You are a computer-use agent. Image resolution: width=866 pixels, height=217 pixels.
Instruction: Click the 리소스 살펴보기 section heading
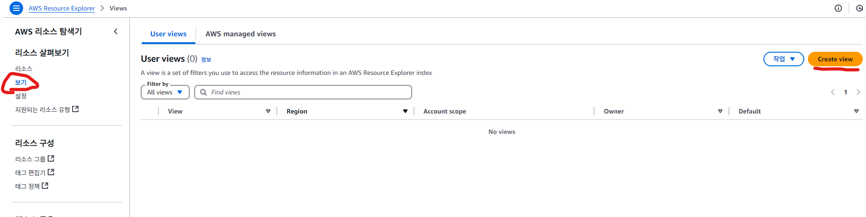click(42, 53)
